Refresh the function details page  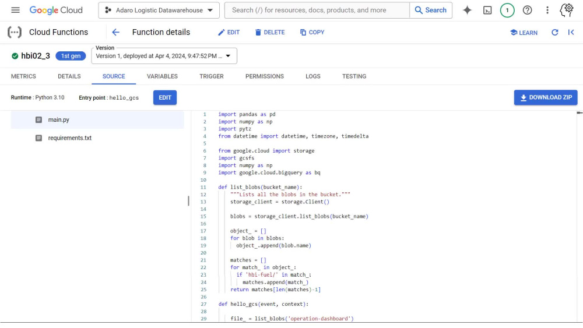554,32
